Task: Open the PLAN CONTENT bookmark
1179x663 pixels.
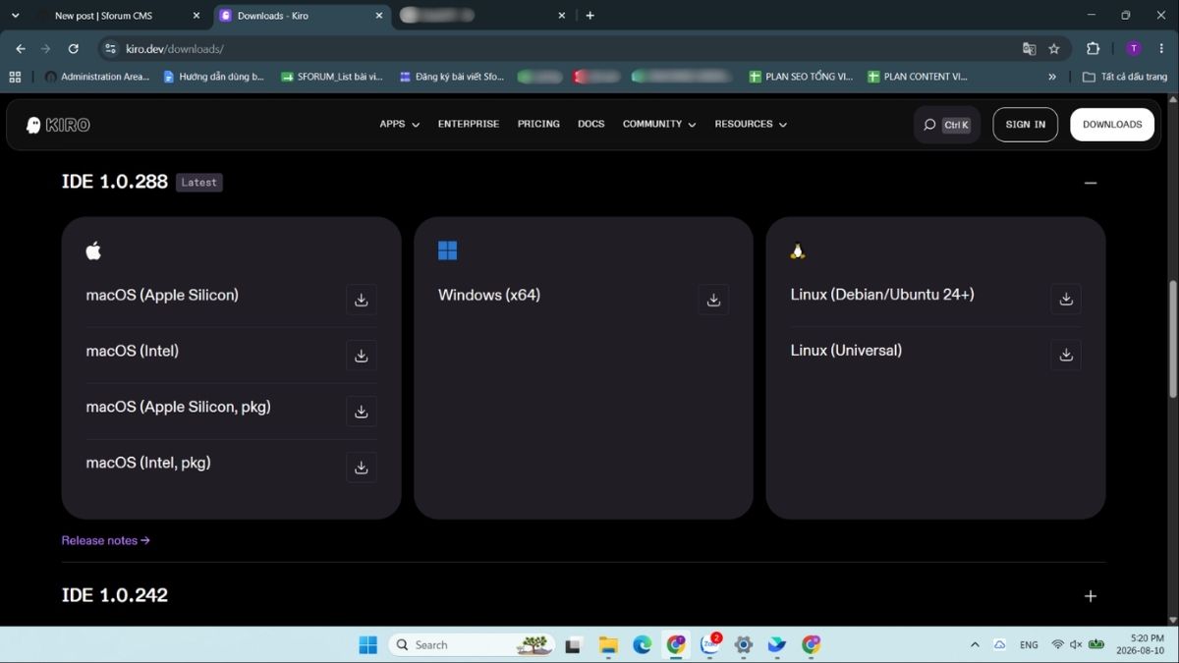Action: tap(918, 77)
